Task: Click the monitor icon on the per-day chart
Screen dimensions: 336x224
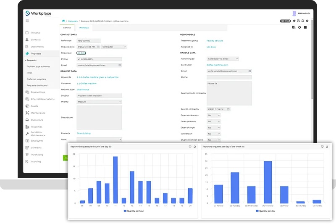Action: [x=322, y=147]
